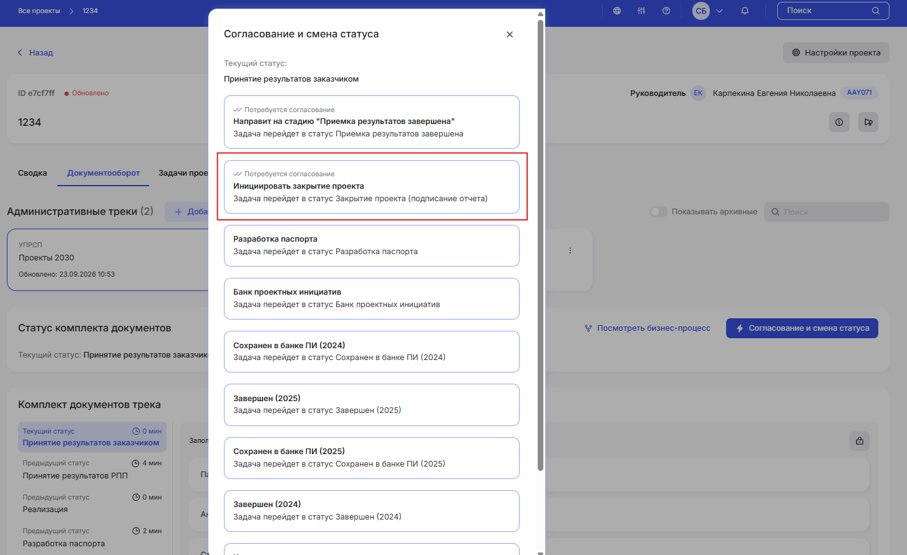
Task: Switch to the Сводка tab
Action: point(32,173)
